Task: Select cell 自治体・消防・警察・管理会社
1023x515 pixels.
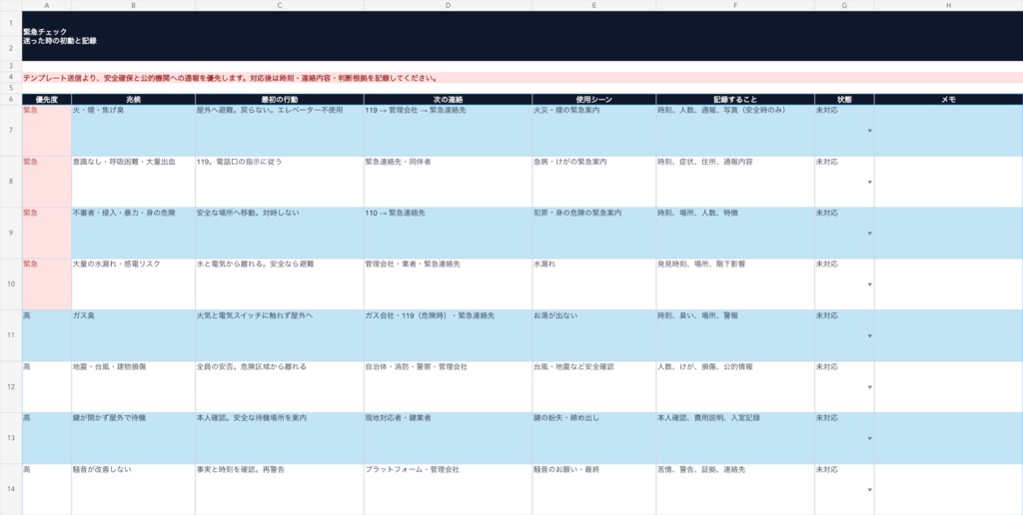Action: (449, 387)
